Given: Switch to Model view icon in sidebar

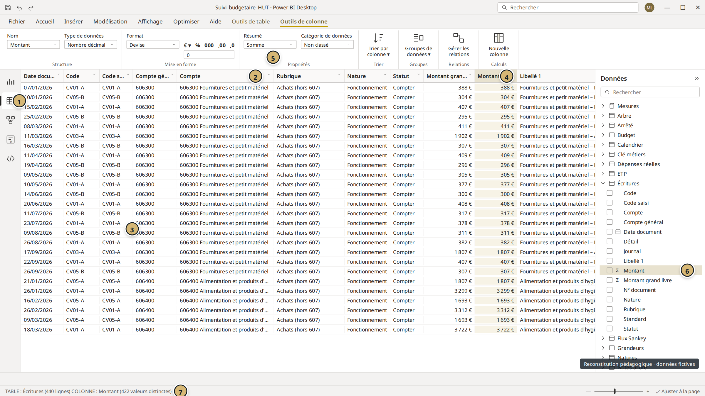Looking at the screenshot, I should click(11, 120).
